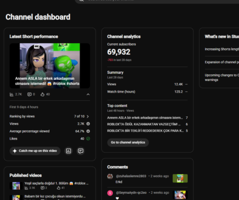Open top content ROBLOX'TA BİR TEKLİFİ REDDEDEREK
This screenshot has height=200, width=239.
point(146,131)
